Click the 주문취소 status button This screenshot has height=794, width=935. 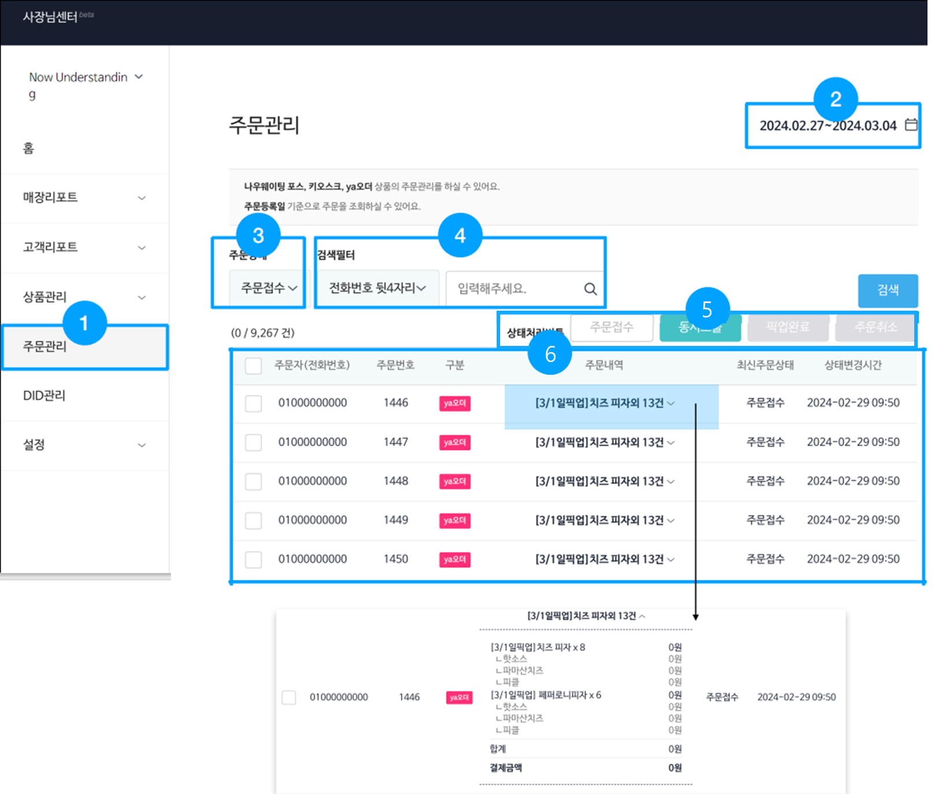tap(875, 327)
